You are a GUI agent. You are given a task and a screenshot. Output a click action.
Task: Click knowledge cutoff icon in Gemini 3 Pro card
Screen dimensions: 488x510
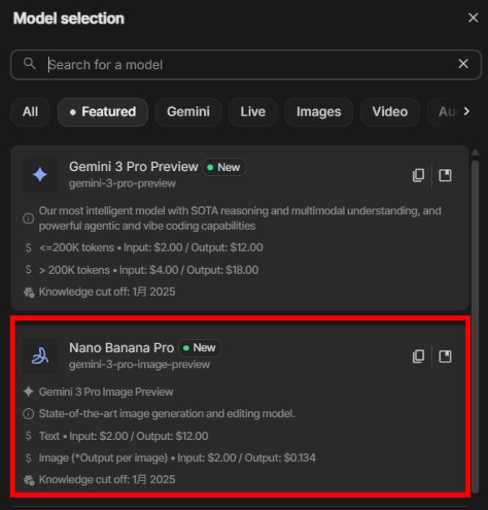pyautogui.click(x=29, y=292)
